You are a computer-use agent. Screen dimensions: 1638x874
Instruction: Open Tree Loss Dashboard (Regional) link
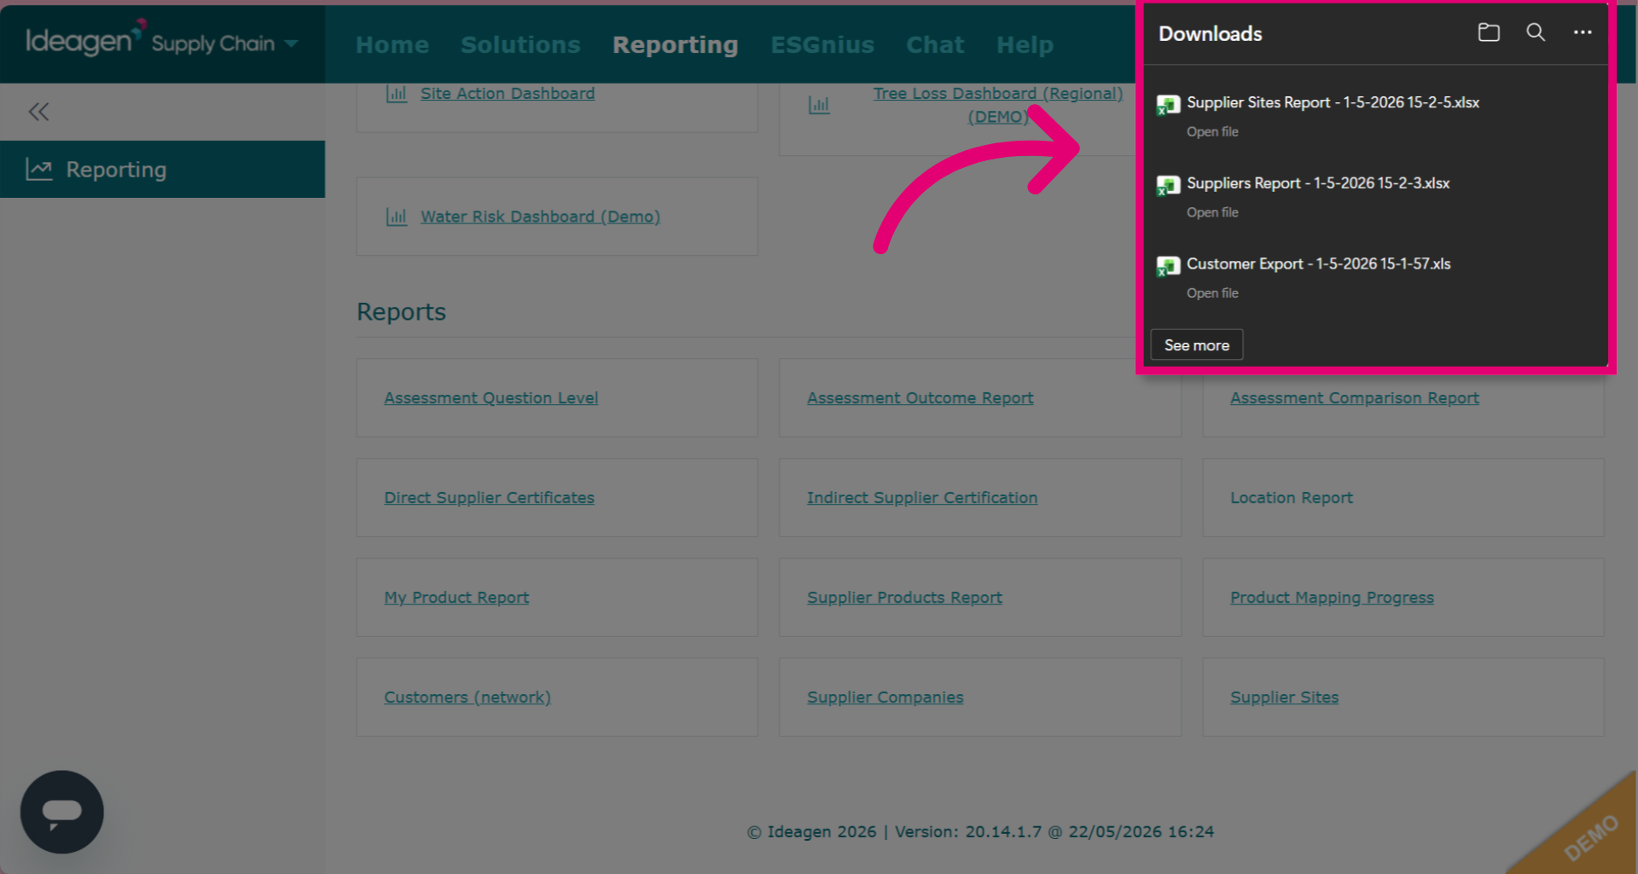pos(998,105)
